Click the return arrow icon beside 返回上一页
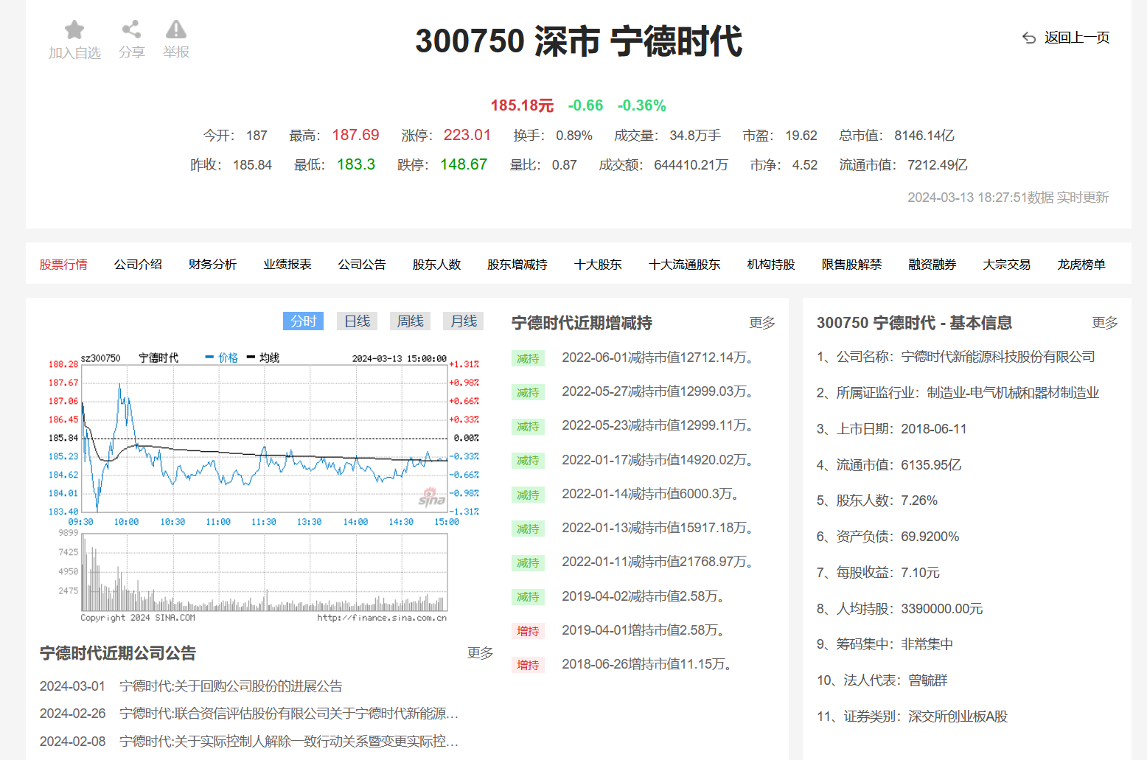This screenshot has width=1147, height=760. pos(1029,38)
